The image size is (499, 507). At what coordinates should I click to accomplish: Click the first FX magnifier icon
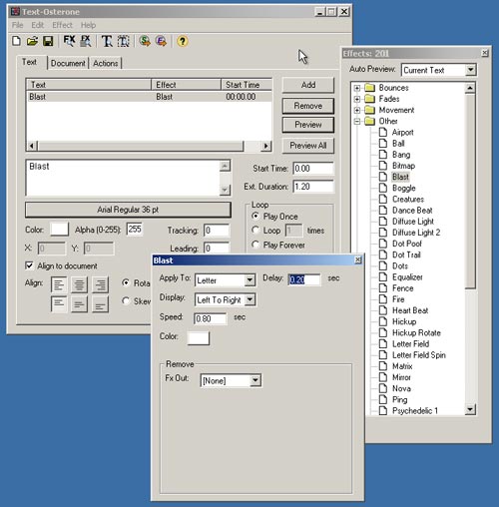click(x=69, y=41)
